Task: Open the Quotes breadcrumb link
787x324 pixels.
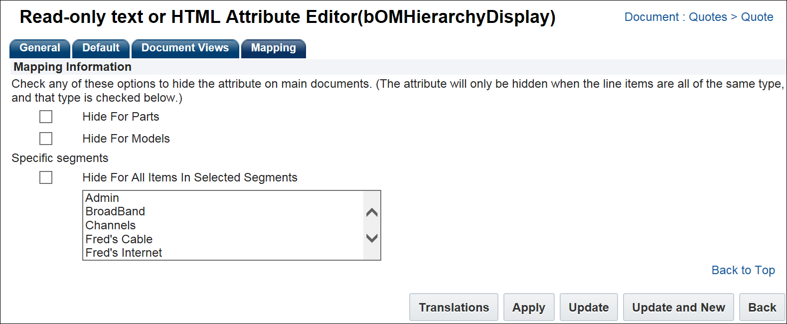Action: point(708,17)
